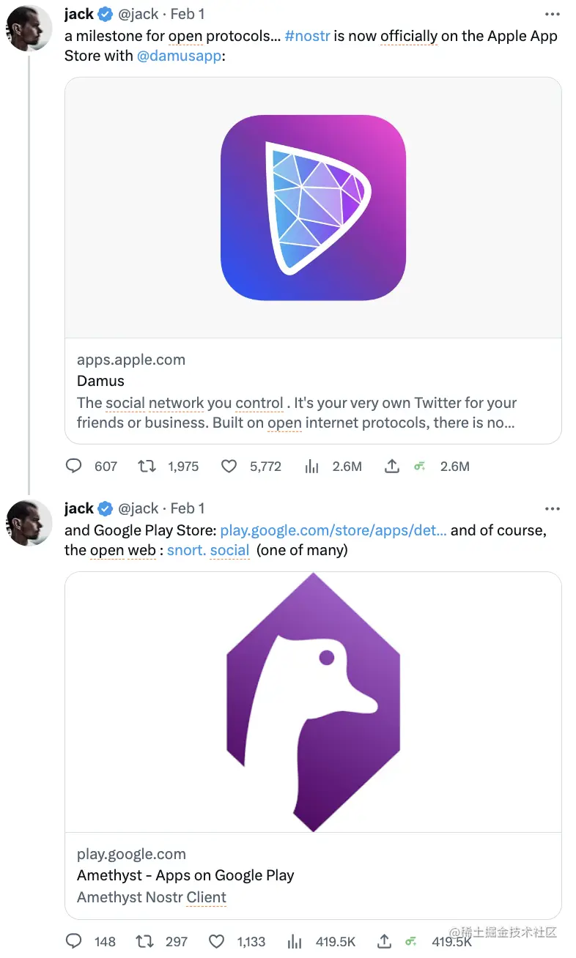Open the Amethyst ostrich logo card image

pos(313,702)
